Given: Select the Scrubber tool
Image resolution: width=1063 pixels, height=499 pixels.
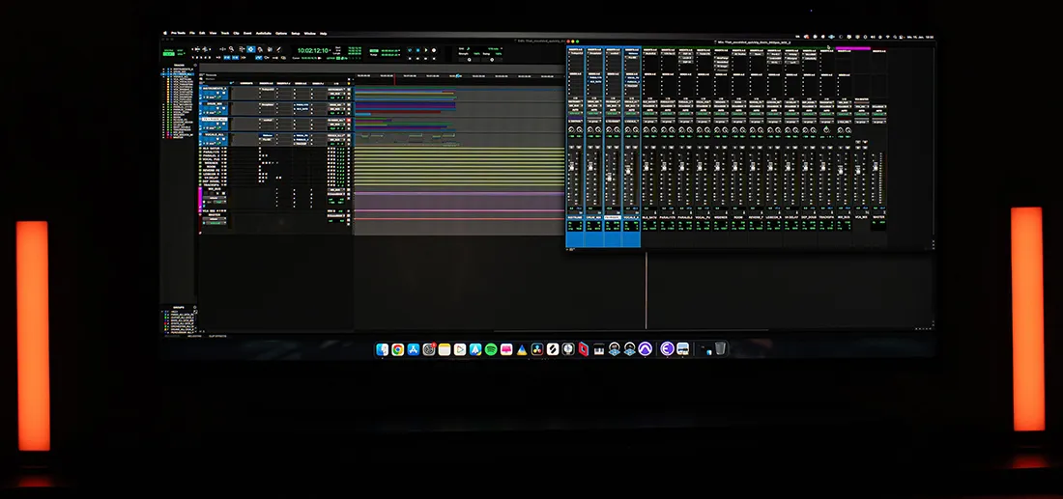Looking at the screenshot, I should 270,49.
